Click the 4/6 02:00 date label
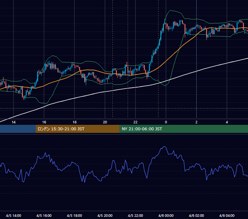The height and width of the screenshot is (219, 248). (196, 215)
